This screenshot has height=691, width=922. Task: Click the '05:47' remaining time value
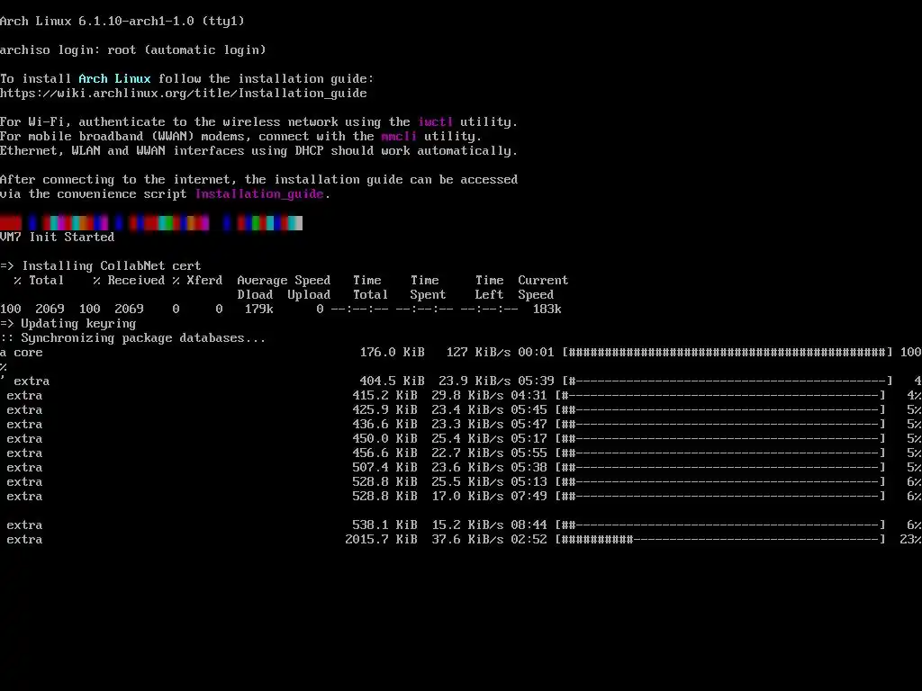click(x=529, y=425)
